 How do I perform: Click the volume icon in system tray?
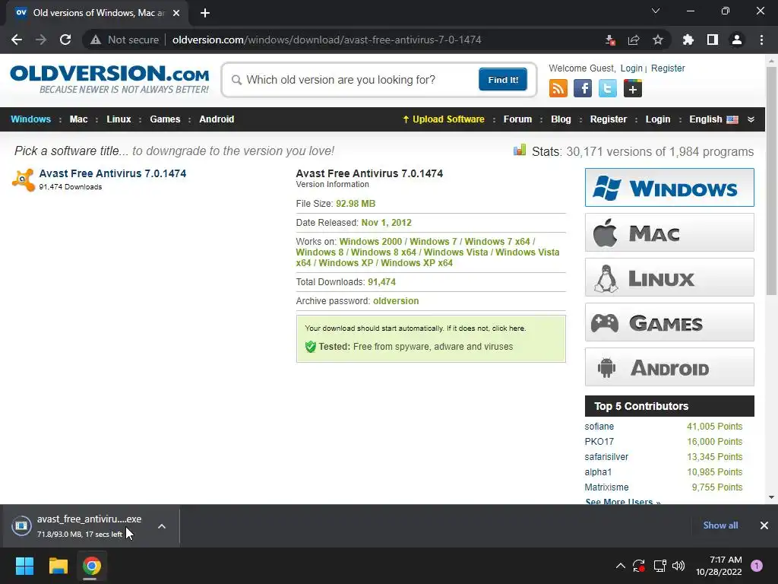click(x=678, y=566)
